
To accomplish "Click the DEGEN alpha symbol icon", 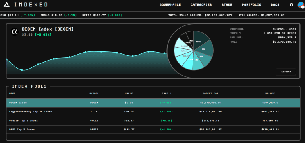I will (x=15, y=31).
